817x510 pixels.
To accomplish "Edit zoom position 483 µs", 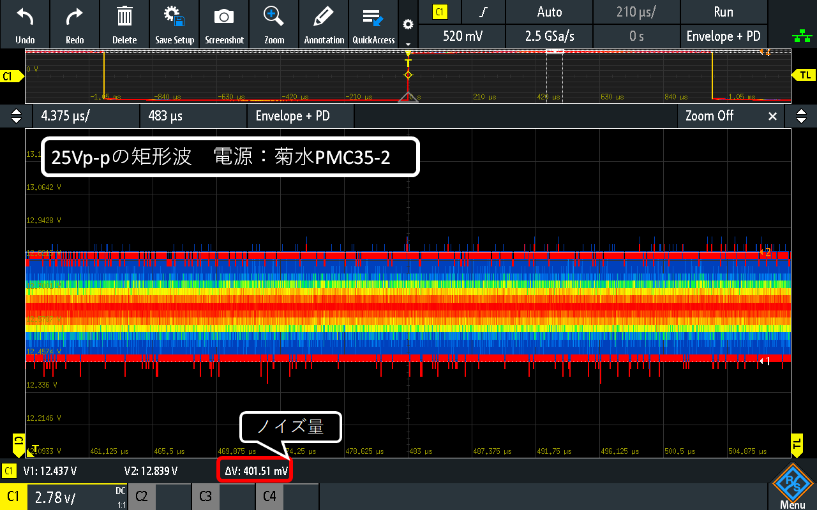I will [193, 116].
